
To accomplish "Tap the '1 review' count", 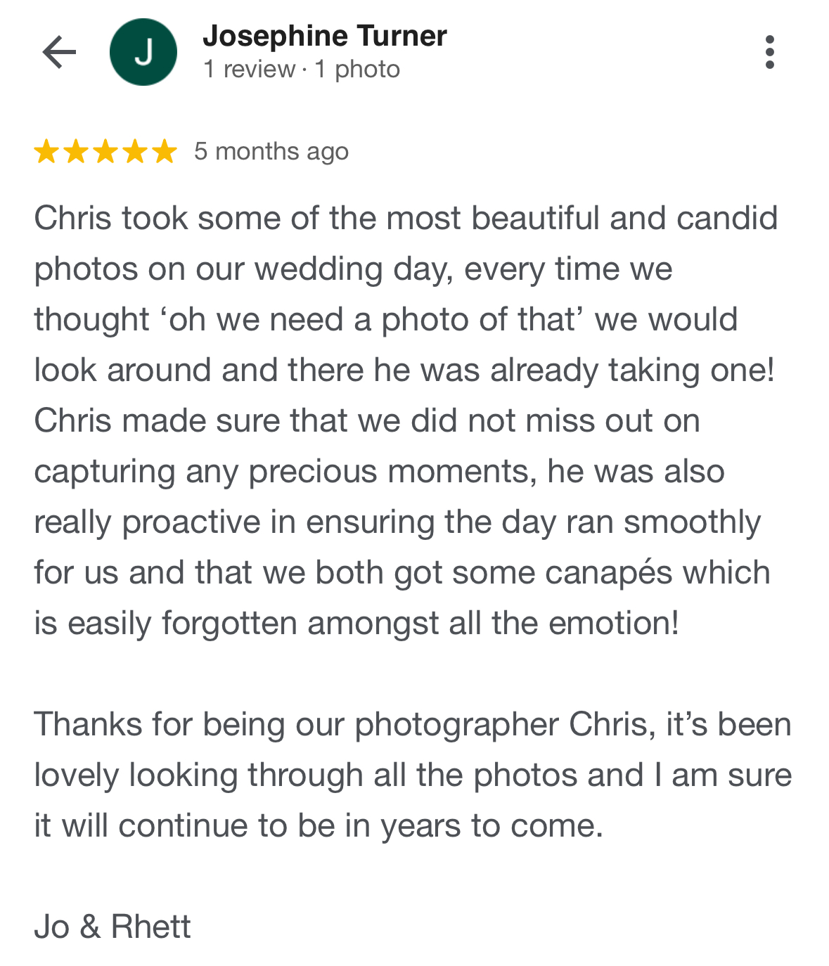I will pyautogui.click(x=250, y=69).
